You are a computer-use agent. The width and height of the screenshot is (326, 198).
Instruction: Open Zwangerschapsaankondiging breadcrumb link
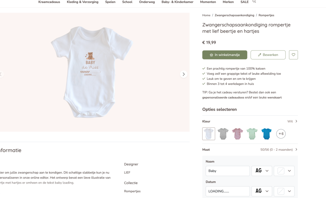[234, 15]
